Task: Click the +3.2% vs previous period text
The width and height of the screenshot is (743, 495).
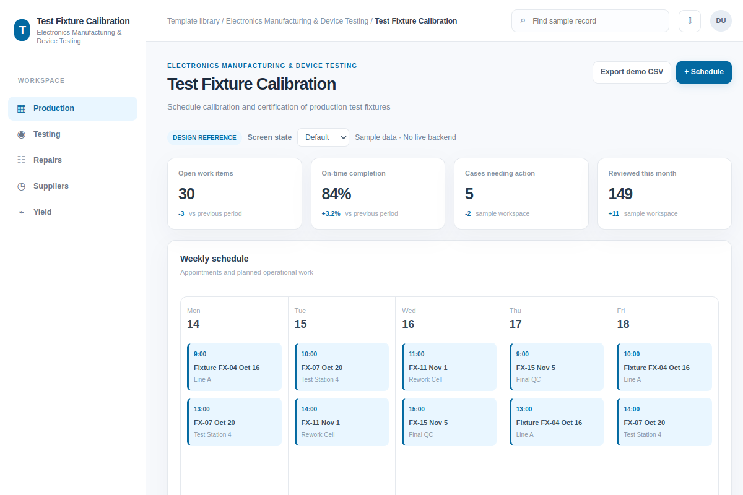Action: [x=360, y=213]
